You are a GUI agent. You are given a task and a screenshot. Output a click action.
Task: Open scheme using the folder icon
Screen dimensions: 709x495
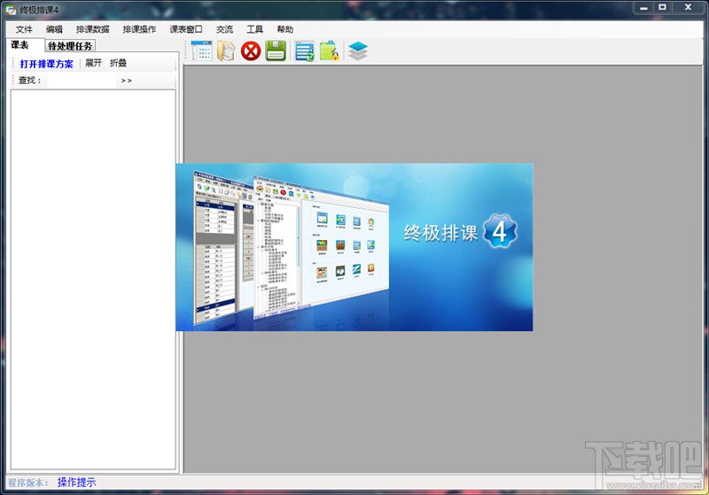[x=226, y=50]
